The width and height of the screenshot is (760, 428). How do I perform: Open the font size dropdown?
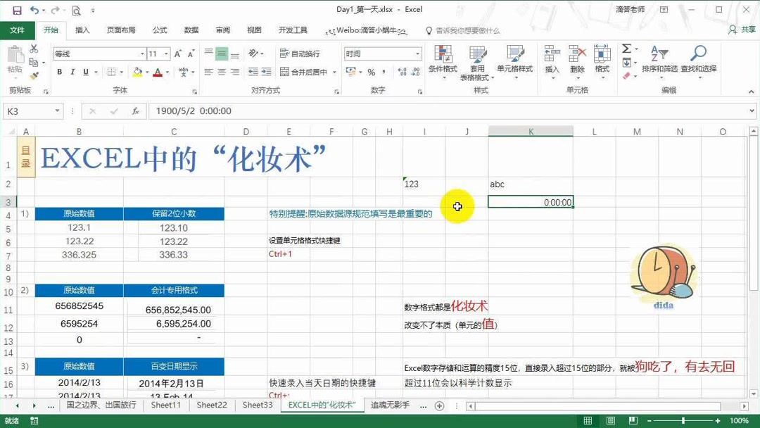point(165,54)
